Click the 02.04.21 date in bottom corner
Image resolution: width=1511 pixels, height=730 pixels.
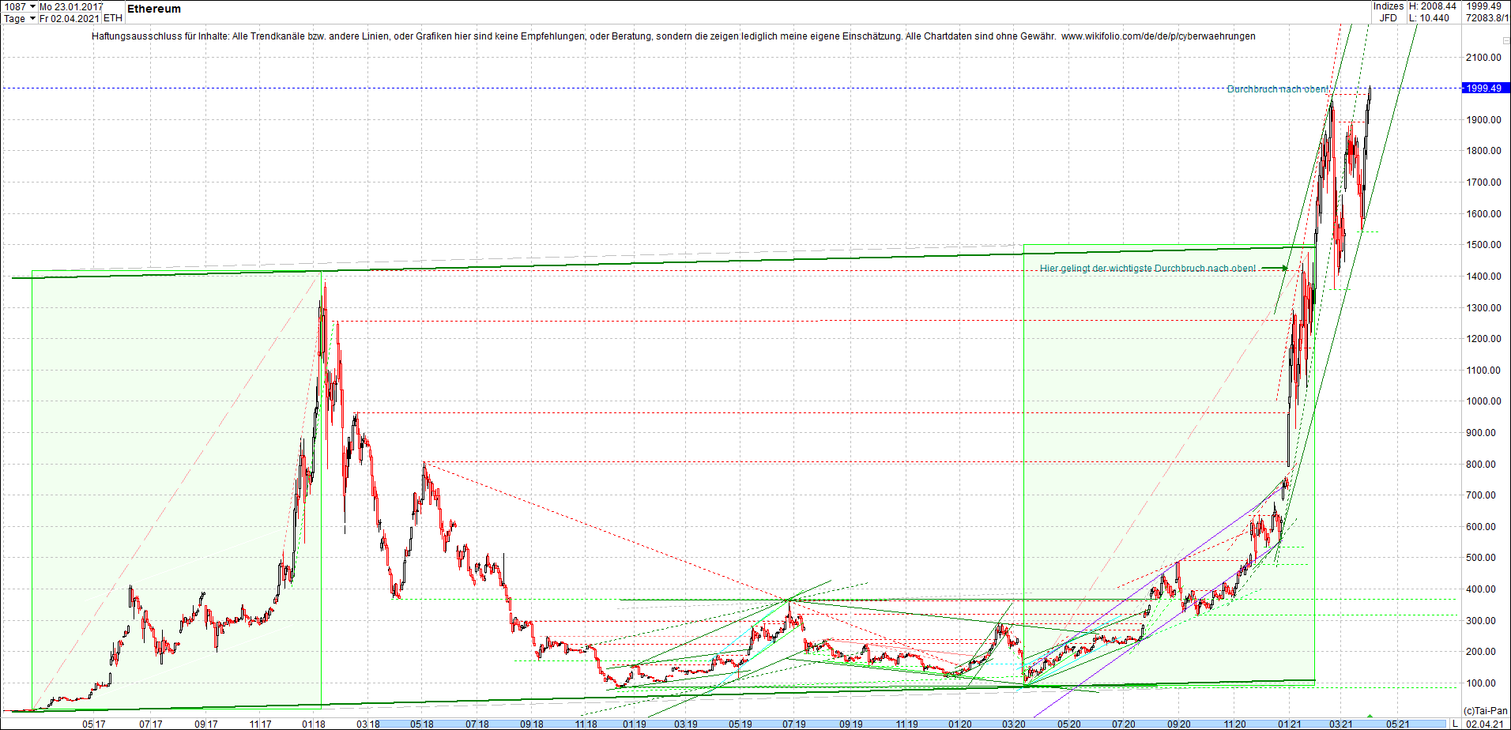(x=1485, y=724)
